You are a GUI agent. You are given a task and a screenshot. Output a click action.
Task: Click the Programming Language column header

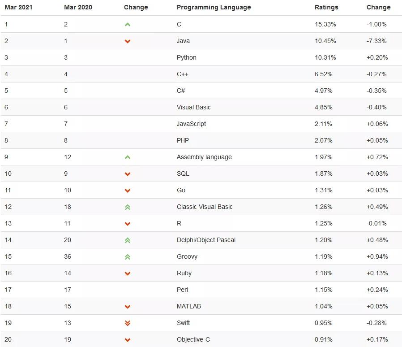click(214, 7)
